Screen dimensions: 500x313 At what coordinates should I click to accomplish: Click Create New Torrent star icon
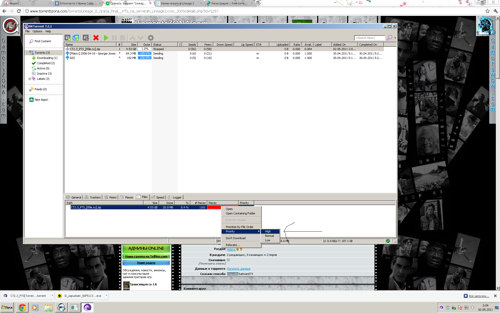(x=86, y=38)
